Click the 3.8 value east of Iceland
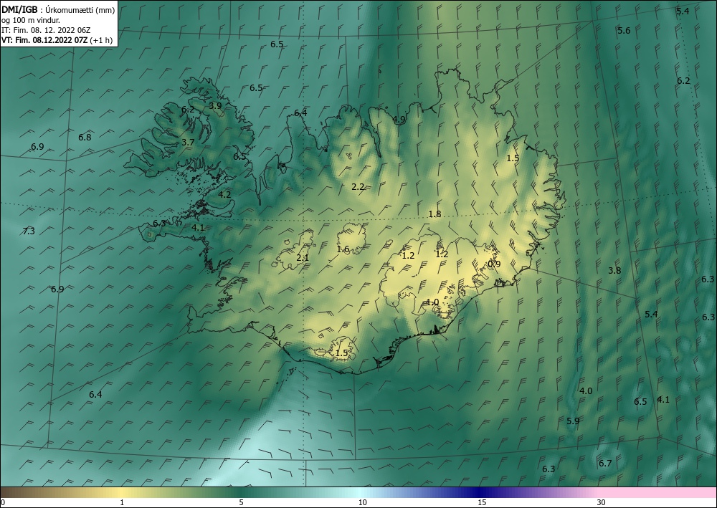The width and height of the screenshot is (717, 508). click(x=614, y=270)
